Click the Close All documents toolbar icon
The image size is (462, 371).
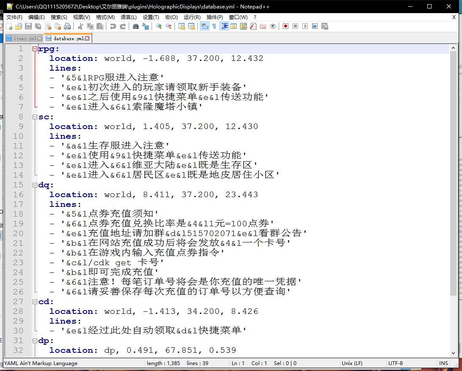point(58,27)
